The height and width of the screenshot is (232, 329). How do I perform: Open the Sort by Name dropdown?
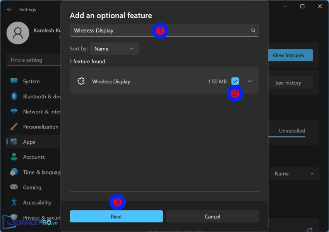(x=114, y=49)
